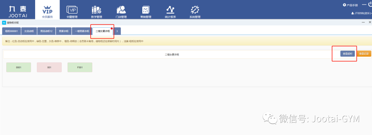This screenshot has height=135, width=372.
Task: Click the 二楼女更衣柜 section heading
Action: (x=172, y=54)
